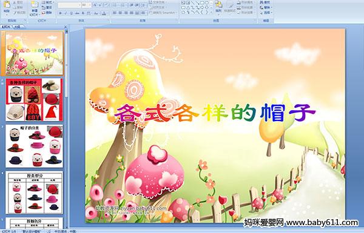
Task: Click the Replace button in Editing group
Action: pyautogui.click(x=266, y=7)
